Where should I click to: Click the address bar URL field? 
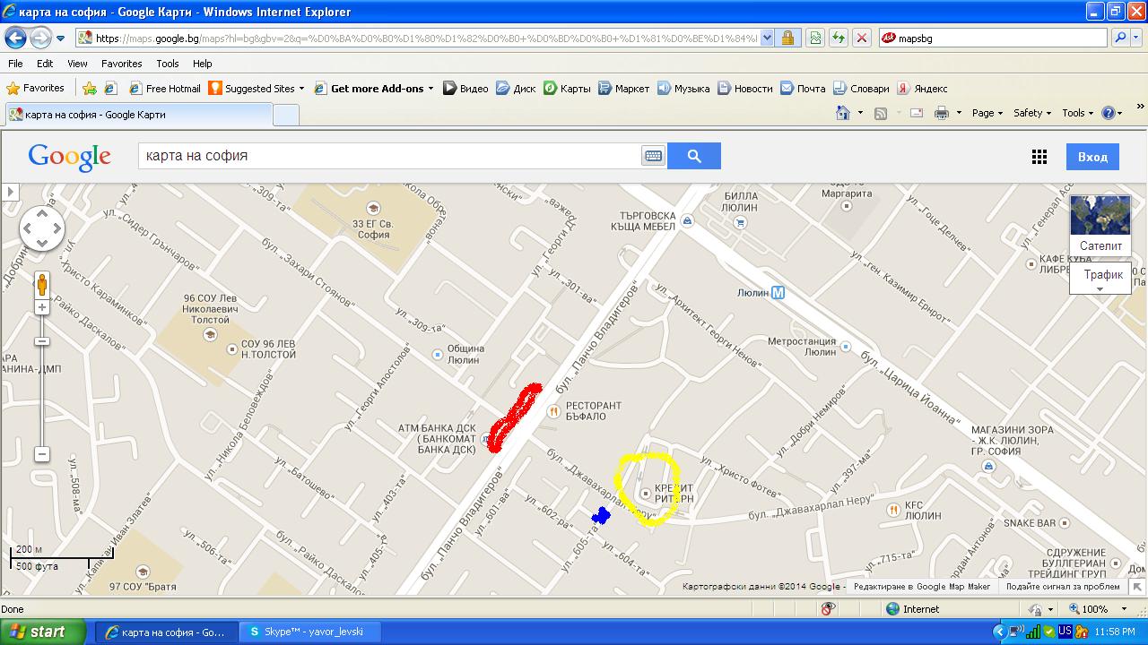pos(426,38)
